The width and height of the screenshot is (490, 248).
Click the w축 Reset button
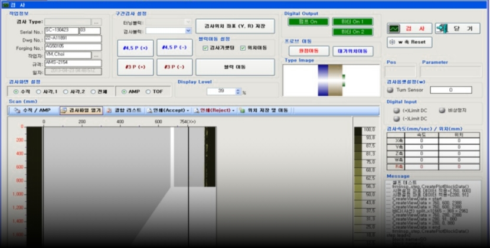tap(409, 43)
